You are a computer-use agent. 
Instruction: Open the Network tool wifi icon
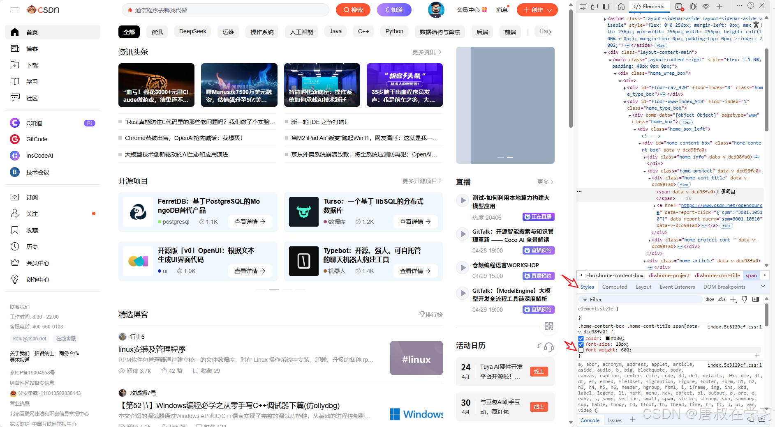coord(706,7)
